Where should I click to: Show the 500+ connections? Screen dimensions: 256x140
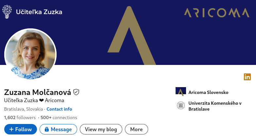point(59,117)
